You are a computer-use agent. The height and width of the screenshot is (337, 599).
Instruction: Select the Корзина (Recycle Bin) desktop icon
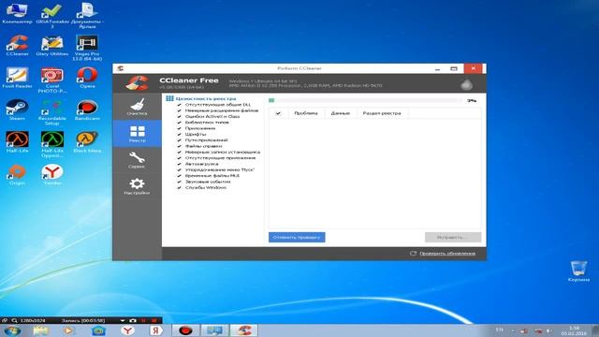click(x=578, y=271)
